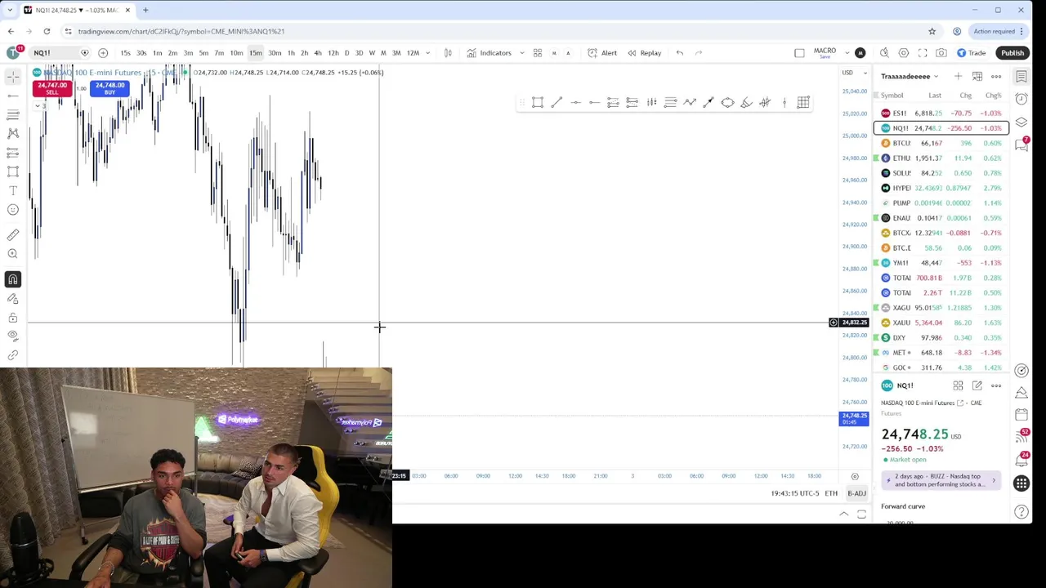
Task: Select the ES1! watchlist row
Action: [x=941, y=114]
